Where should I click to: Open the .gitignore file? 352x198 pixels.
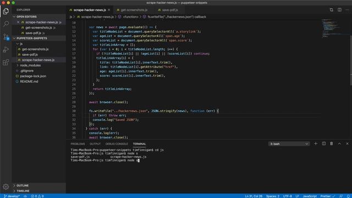click(x=39, y=71)
